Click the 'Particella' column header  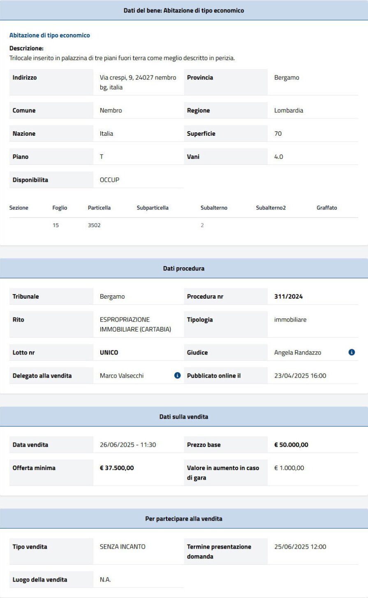pos(99,208)
